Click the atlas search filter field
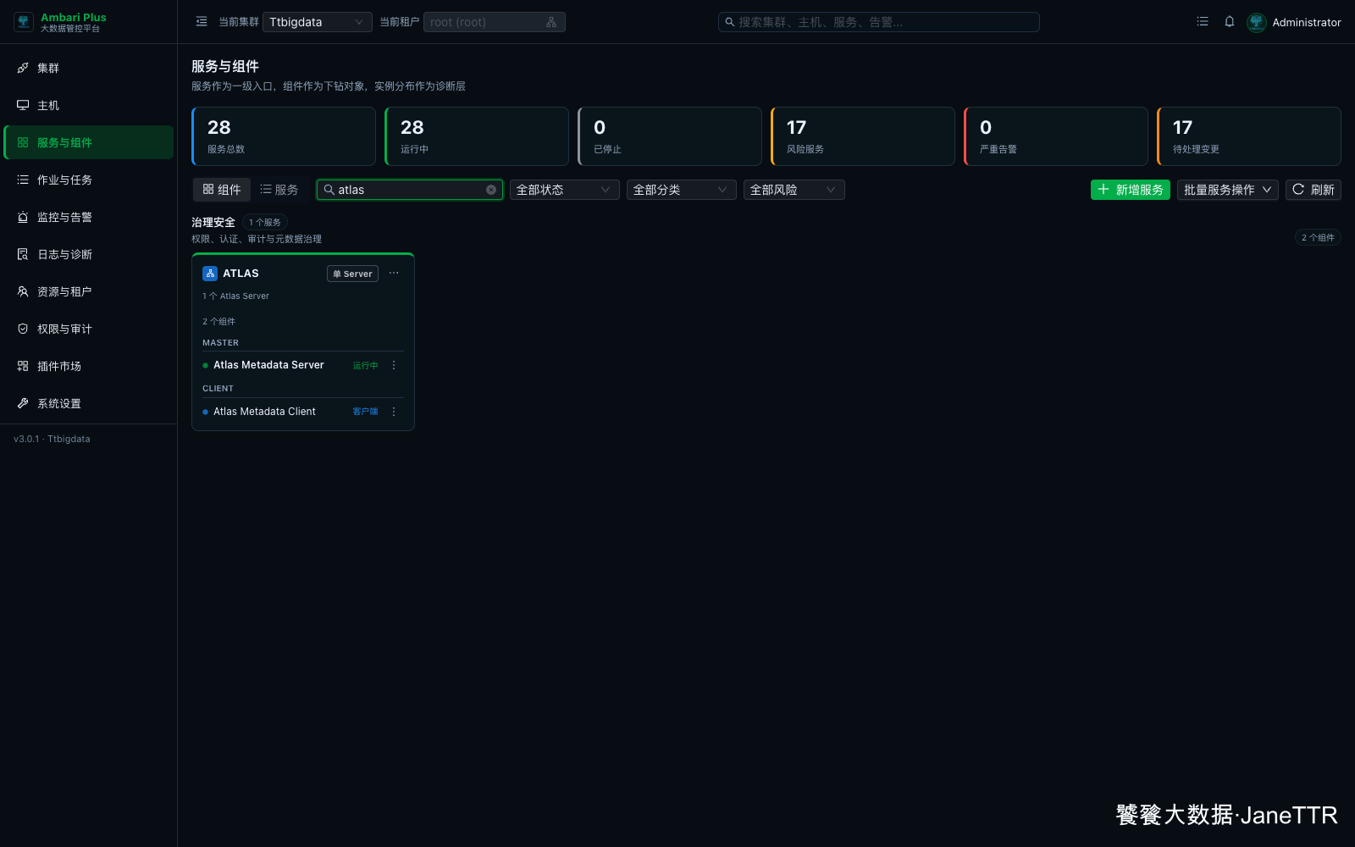This screenshot has height=847, width=1355. coord(410,190)
